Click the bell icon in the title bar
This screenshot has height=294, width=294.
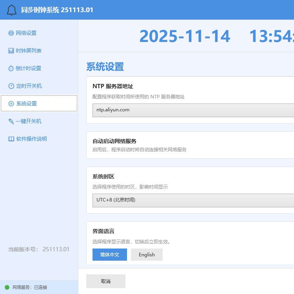tap(12, 10)
